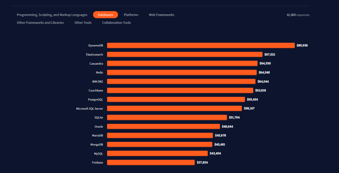This screenshot has width=339, height=173.
Task: Click the $37,834 value
Action: point(202,163)
